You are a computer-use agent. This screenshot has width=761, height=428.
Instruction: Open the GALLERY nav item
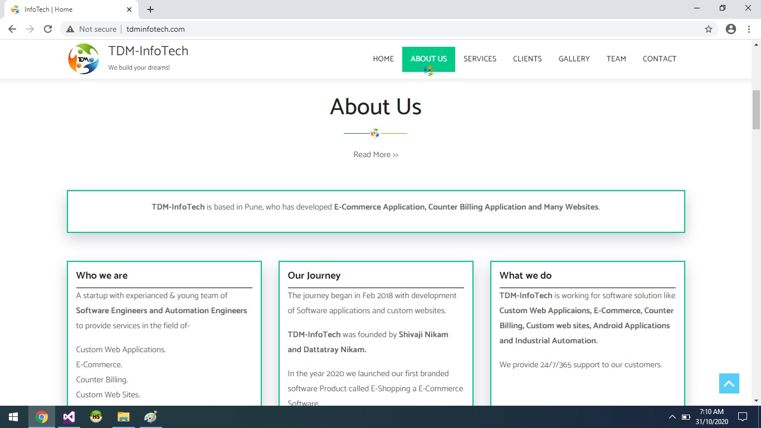point(574,59)
